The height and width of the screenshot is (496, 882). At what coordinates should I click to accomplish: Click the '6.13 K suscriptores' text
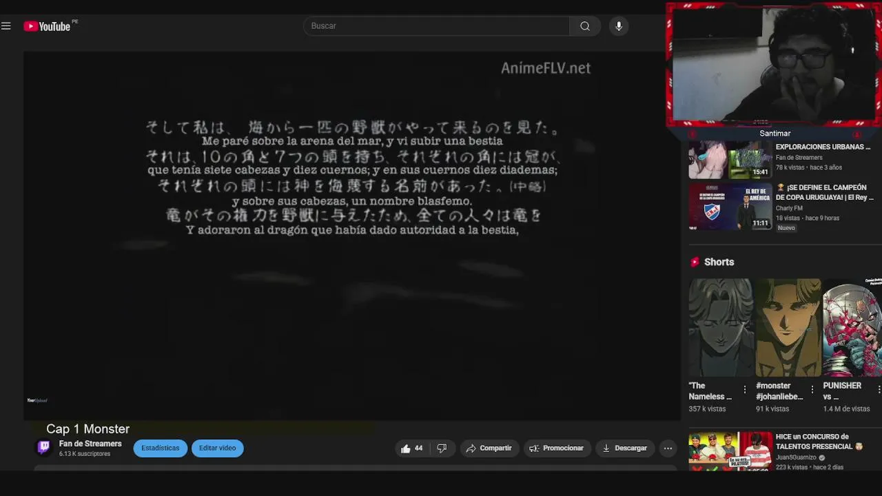pyautogui.click(x=85, y=454)
